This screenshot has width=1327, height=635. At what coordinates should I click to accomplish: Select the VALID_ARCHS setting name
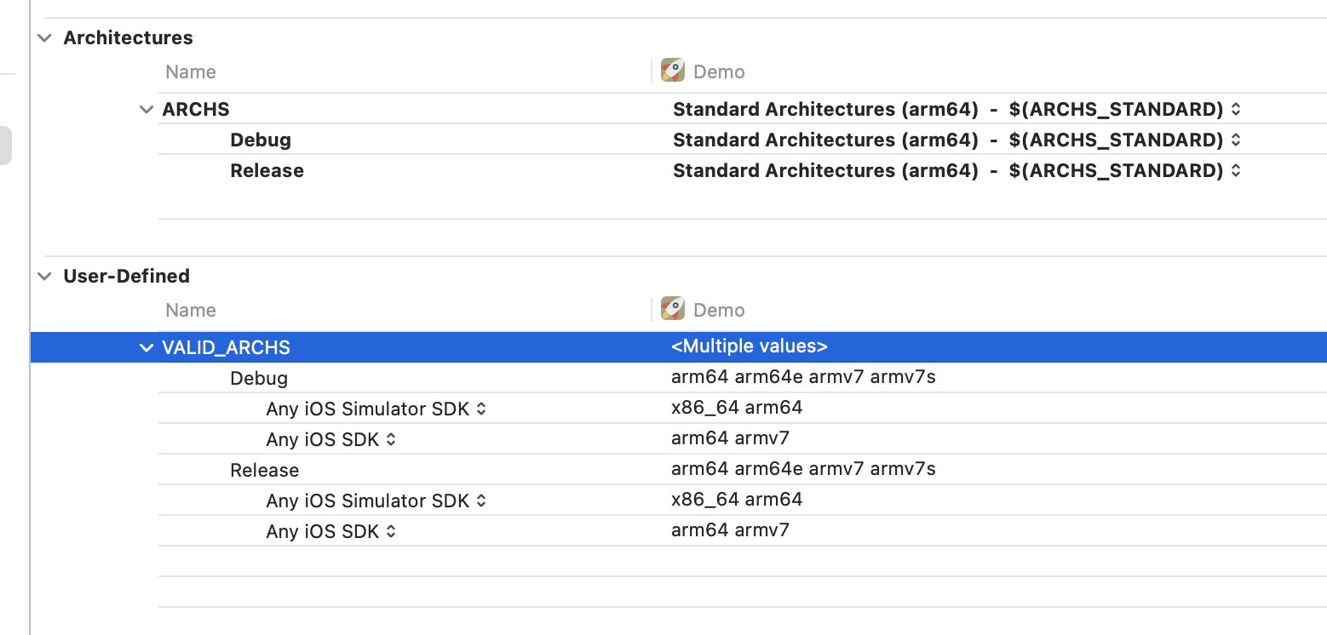(x=227, y=348)
